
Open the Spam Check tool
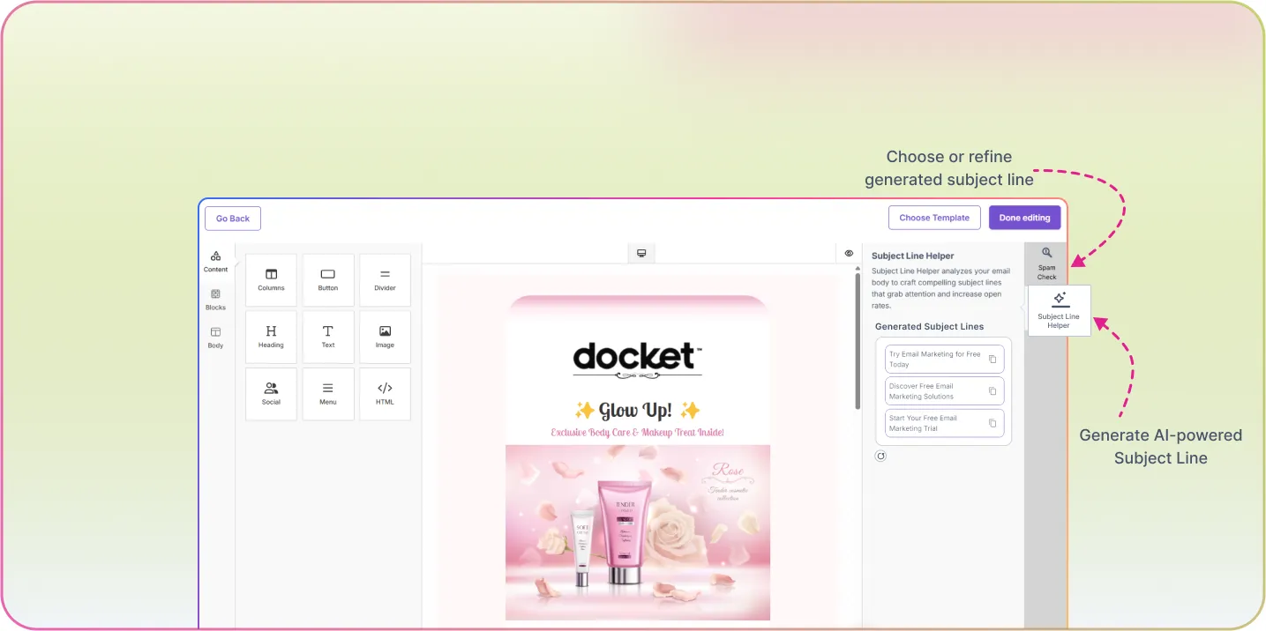pyautogui.click(x=1046, y=264)
